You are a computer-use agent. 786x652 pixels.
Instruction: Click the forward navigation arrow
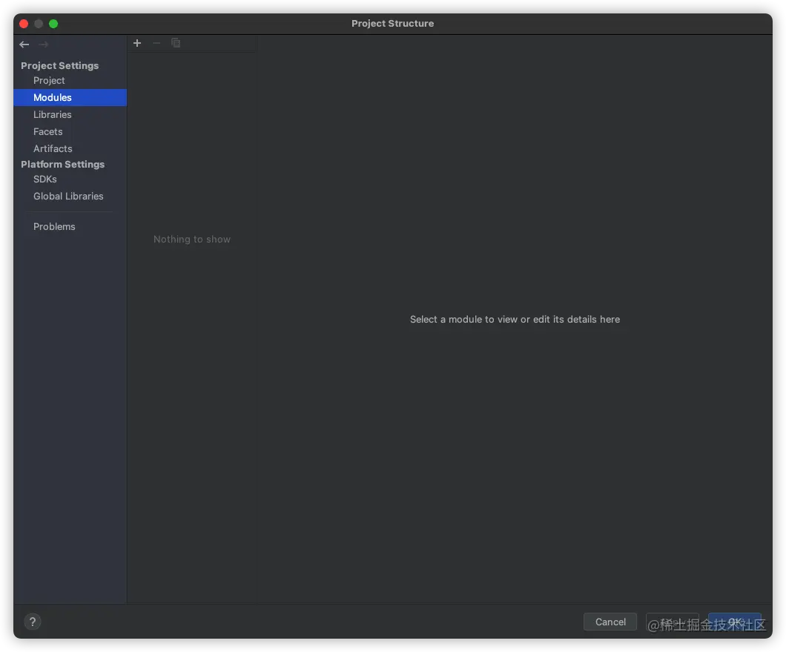point(44,45)
